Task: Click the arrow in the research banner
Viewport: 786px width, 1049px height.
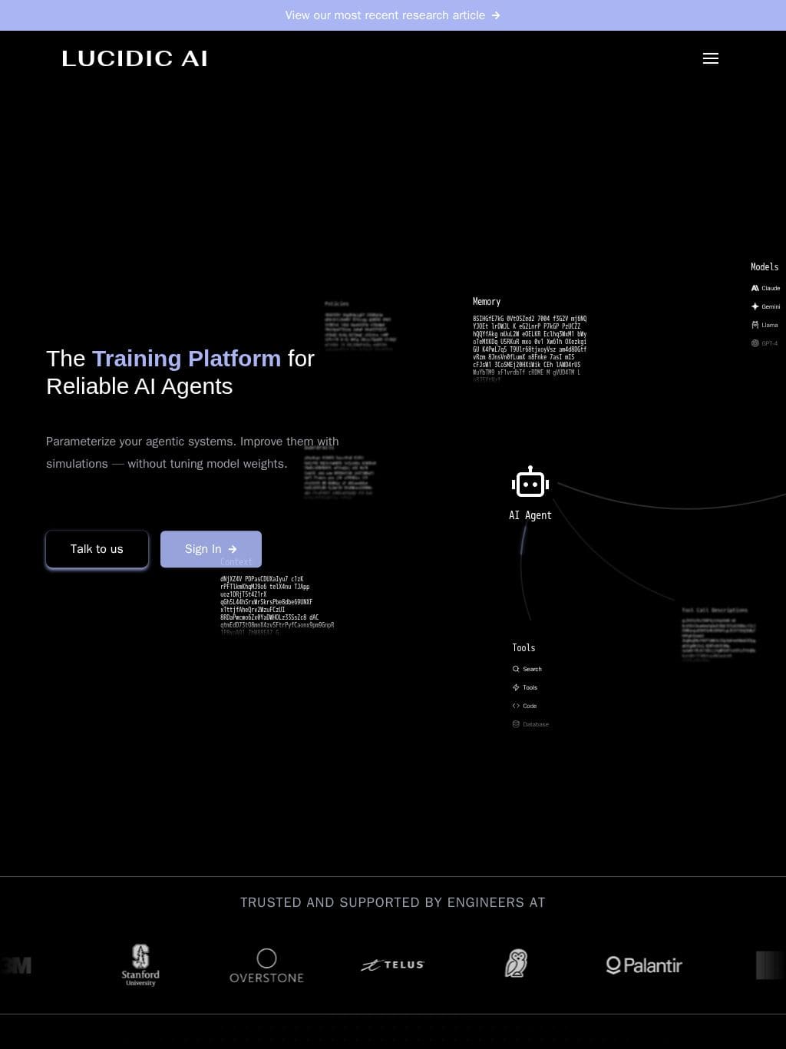Action: pyautogui.click(x=496, y=15)
